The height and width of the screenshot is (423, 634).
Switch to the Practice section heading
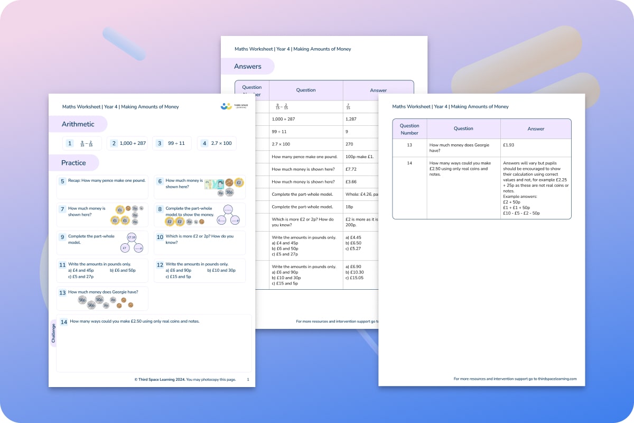click(74, 163)
